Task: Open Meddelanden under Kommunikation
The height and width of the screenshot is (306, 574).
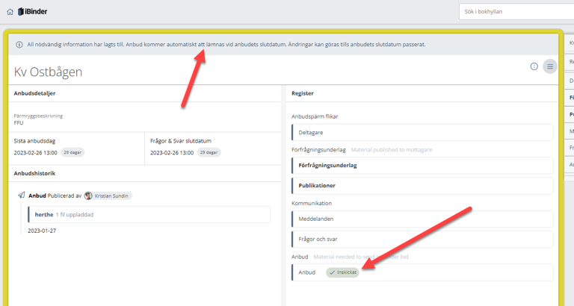Action: tap(422, 219)
